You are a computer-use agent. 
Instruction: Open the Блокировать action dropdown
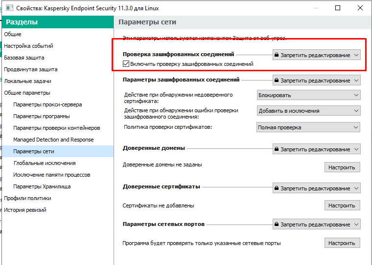(309, 95)
